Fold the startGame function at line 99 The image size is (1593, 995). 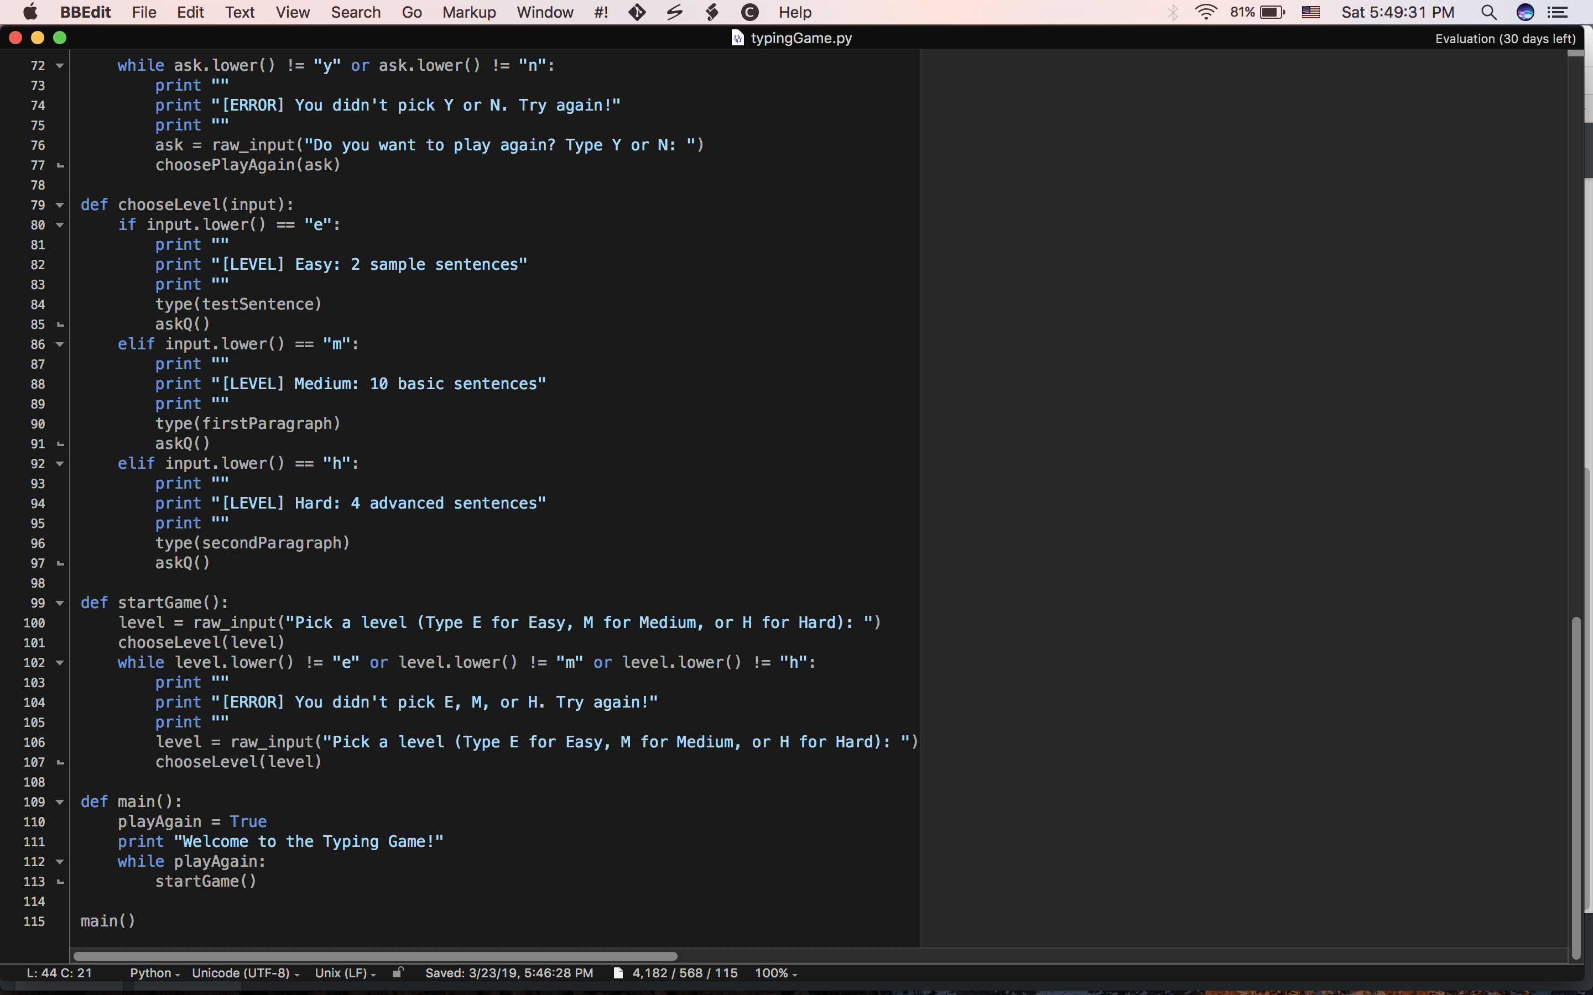(x=60, y=604)
